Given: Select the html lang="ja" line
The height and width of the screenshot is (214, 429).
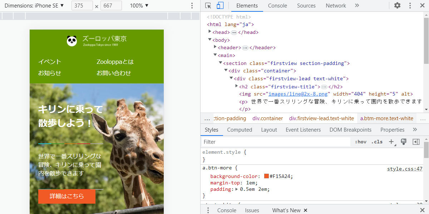Looking at the screenshot, I should click(x=230, y=25).
